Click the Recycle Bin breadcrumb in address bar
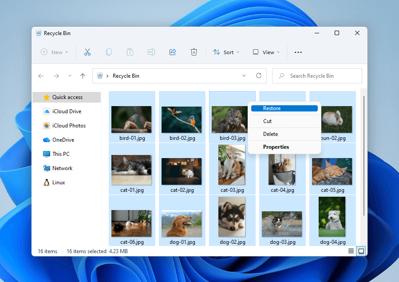Viewport: 399px width, 282px height. [126, 76]
